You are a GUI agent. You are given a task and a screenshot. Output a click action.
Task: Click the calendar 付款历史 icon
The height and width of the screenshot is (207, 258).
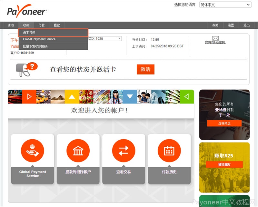pyautogui.click(x=169, y=151)
